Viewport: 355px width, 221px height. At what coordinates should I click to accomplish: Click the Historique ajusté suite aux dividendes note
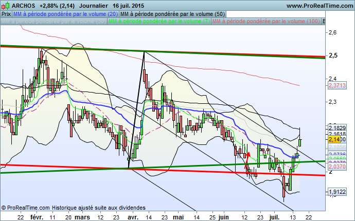(x=99, y=208)
